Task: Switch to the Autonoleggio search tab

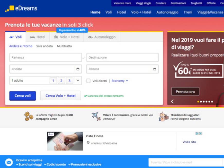Action: [x=102, y=37]
